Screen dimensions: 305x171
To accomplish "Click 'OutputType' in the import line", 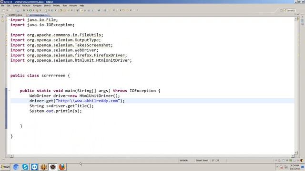I will 87,40.
